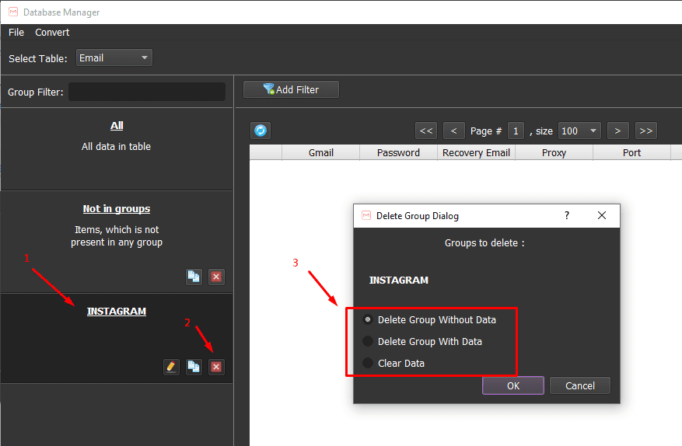Edit the INSTAGRAM group with pencil icon
Screen dimensions: 682x446
point(171,367)
